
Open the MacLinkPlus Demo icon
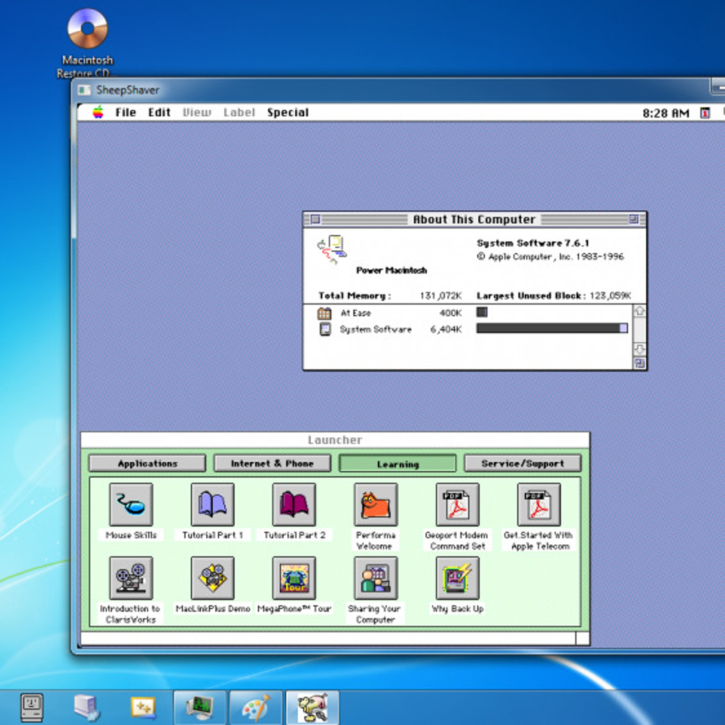pos(213,578)
